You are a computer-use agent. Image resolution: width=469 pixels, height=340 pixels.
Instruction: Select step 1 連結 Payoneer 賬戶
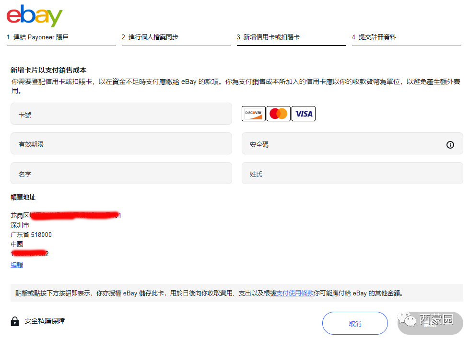(61, 39)
